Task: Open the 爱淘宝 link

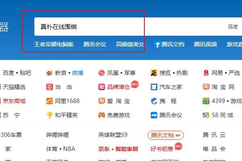Action: point(119,101)
